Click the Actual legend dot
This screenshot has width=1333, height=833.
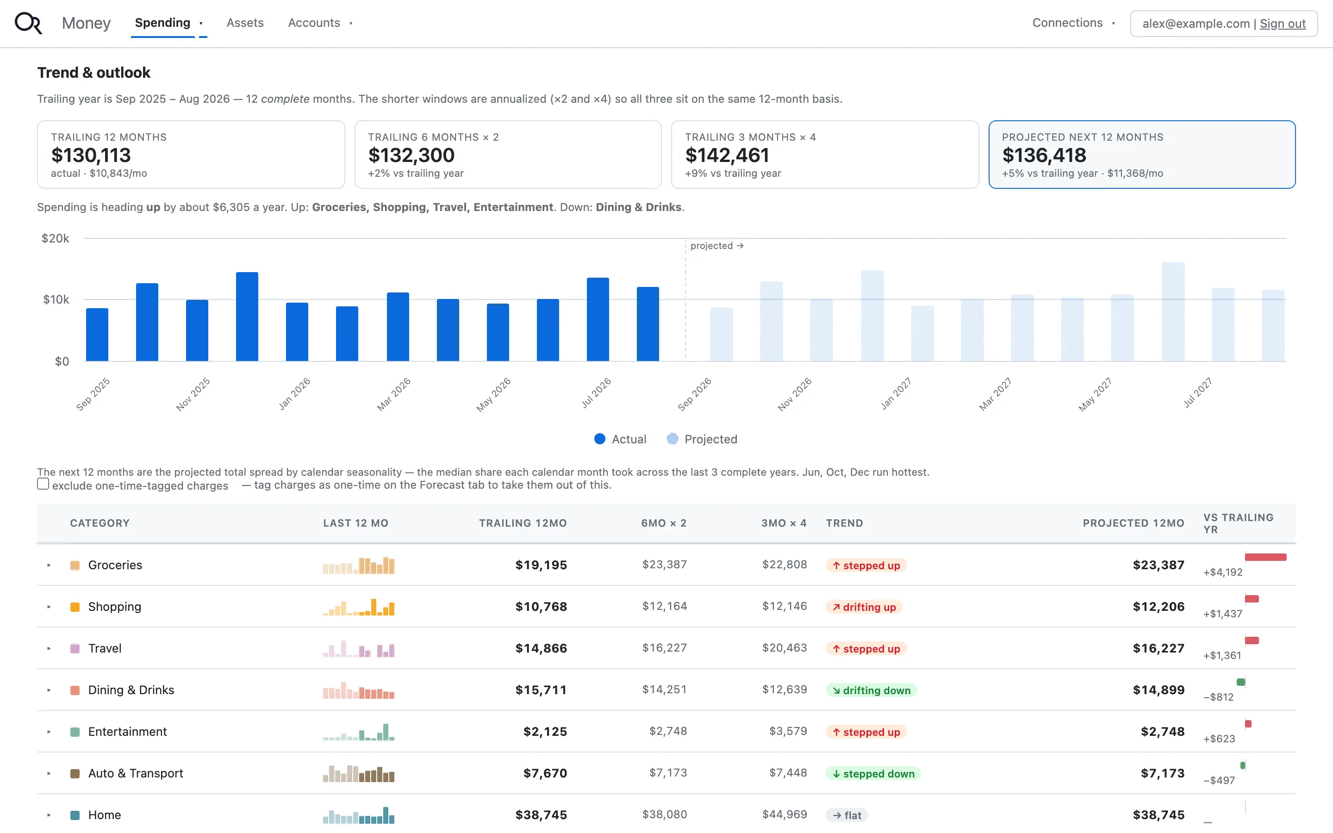[600, 439]
